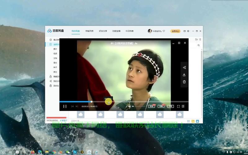This screenshot has width=248, height=155.
Task: Delete the video using the trash icon
Action: pos(184,82)
